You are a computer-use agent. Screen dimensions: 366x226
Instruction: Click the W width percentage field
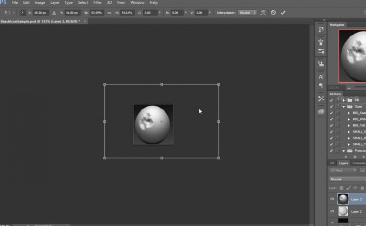(96, 13)
